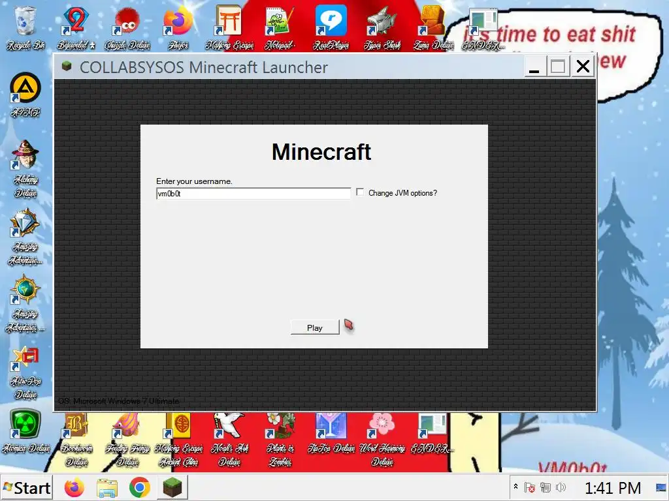Select the AIMP desktop shortcut
This screenshot has width=669, height=501.
pyautogui.click(x=25, y=95)
